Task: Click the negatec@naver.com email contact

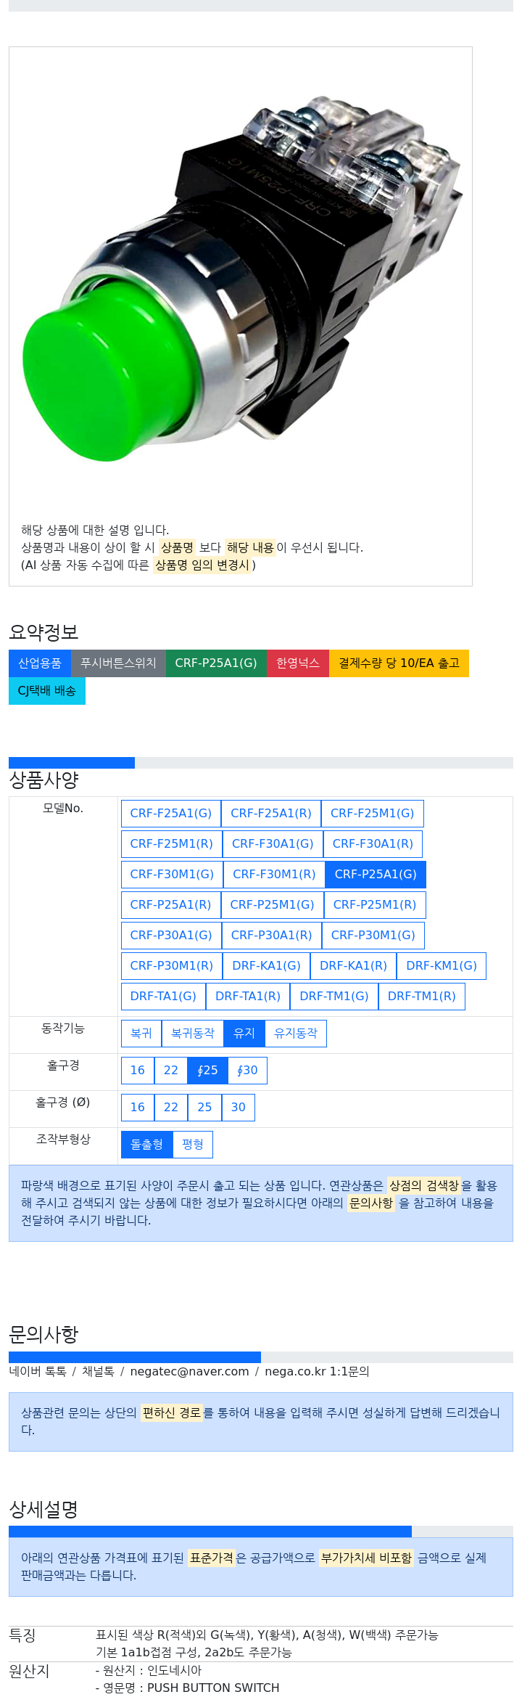Action: (x=189, y=1372)
